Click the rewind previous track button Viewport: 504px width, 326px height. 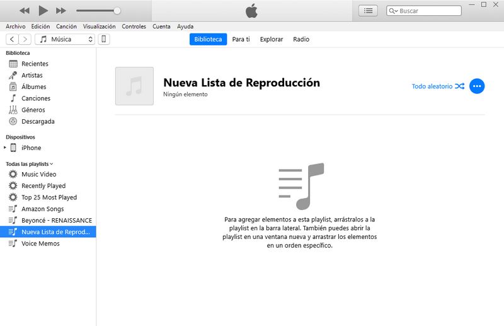click(x=25, y=11)
